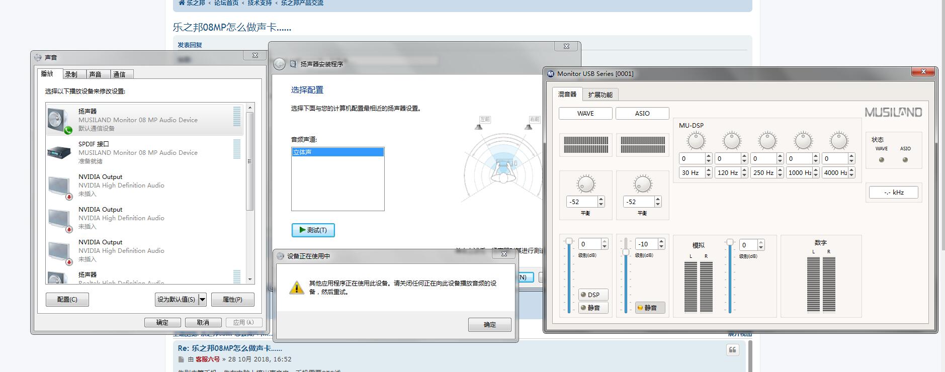The height and width of the screenshot is (372, 945).
Task: Click the back arrow in speaker setup wizard
Action: (279, 64)
